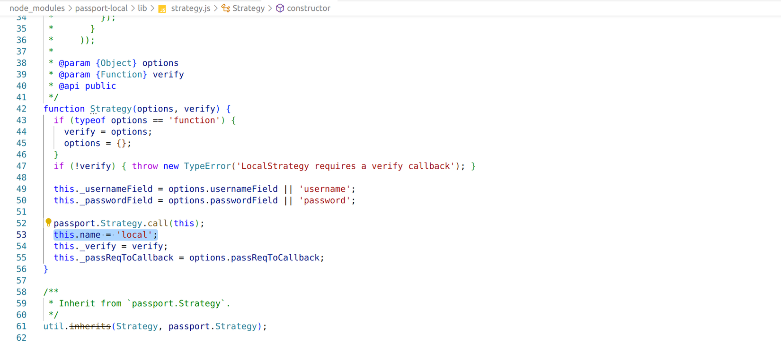781x344 pixels.
Task: Click the lightbulb code action icon on line 52
Action: click(x=48, y=223)
